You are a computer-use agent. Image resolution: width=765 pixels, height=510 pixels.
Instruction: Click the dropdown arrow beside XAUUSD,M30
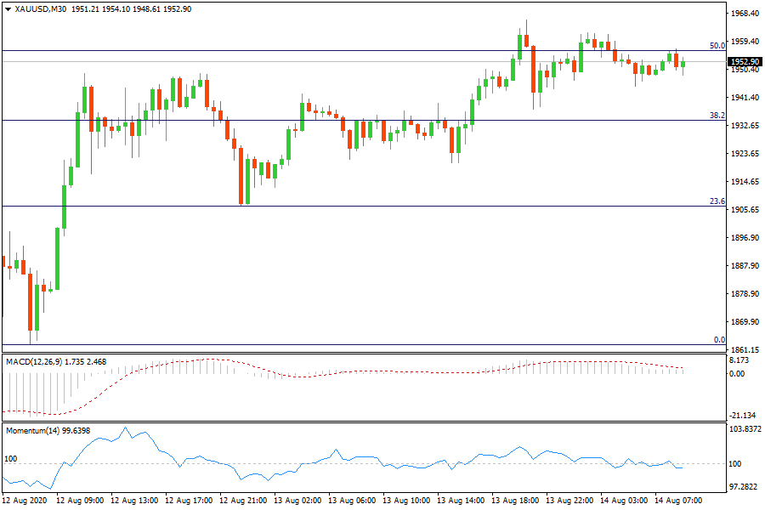pyautogui.click(x=8, y=8)
